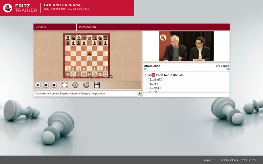Start the Engine analysis fan icon
The image size is (263, 164).
75,85
